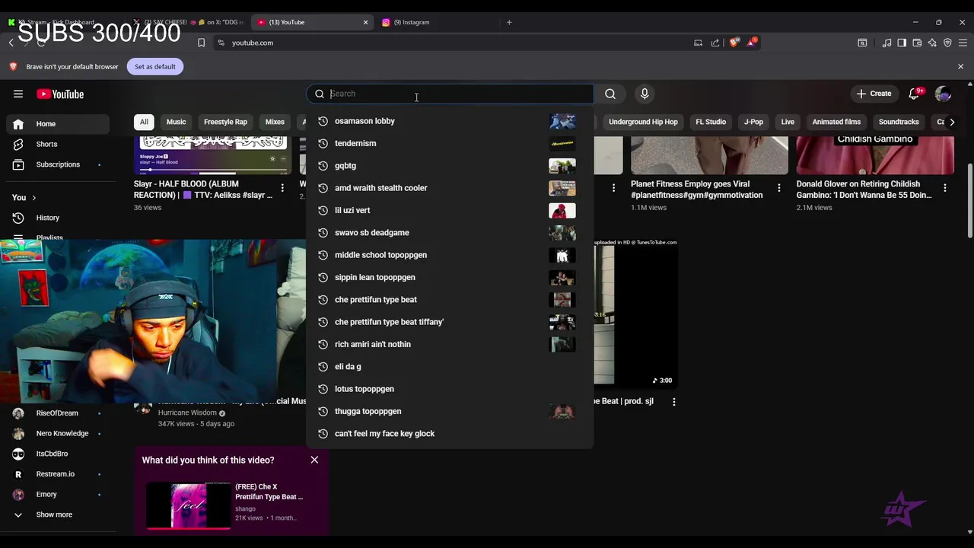The image size is (974, 548).
Task: Open the site settings icon beside youtube.com
Action: coord(221,43)
